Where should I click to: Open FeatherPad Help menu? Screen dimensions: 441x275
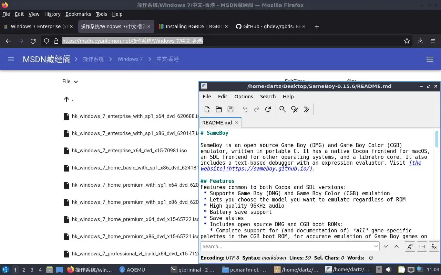tap(288, 97)
